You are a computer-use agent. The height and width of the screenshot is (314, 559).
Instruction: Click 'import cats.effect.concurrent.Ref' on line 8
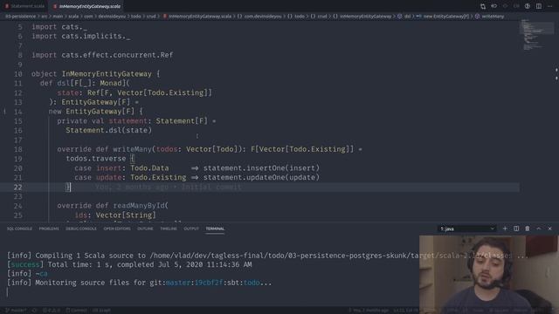click(x=102, y=55)
